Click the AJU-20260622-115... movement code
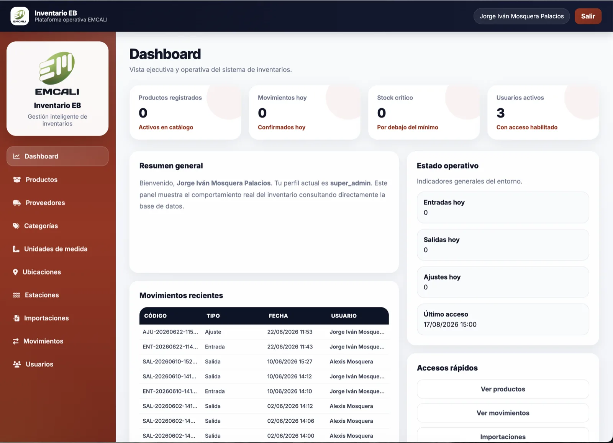Viewport: 613px width, 443px height. 170,332
